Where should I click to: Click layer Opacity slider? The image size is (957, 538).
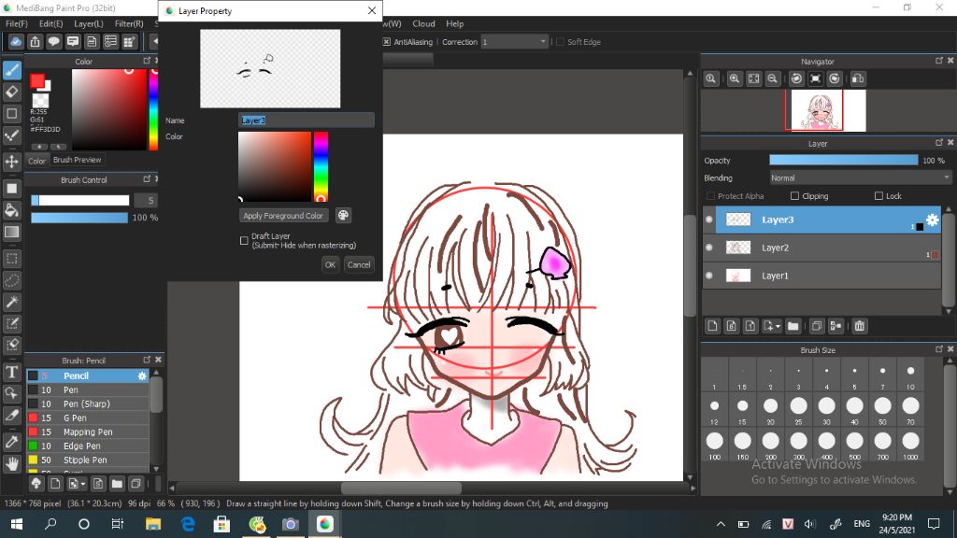coord(844,161)
